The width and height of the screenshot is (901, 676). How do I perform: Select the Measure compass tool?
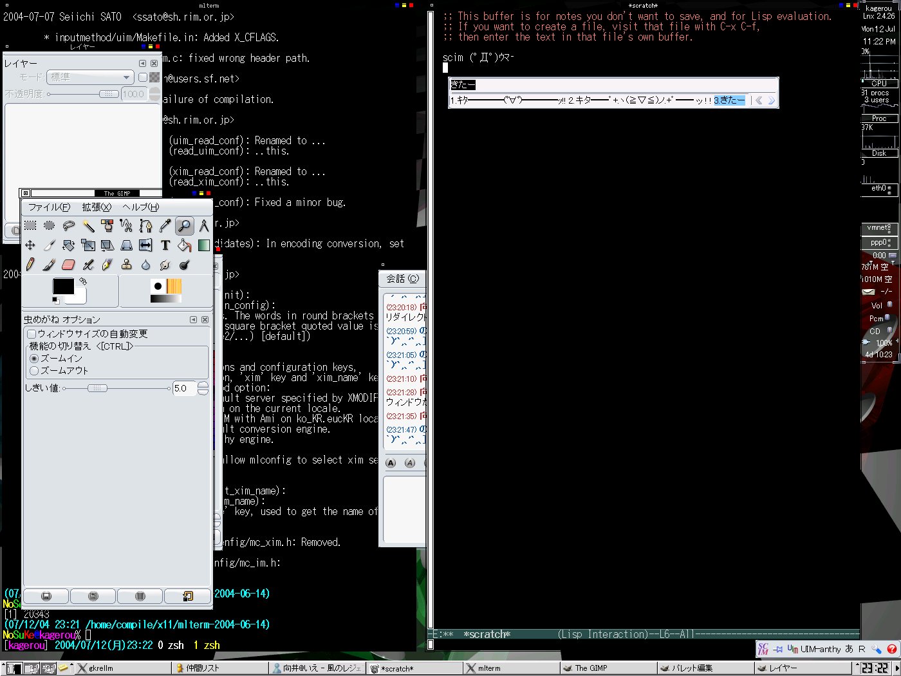(204, 226)
